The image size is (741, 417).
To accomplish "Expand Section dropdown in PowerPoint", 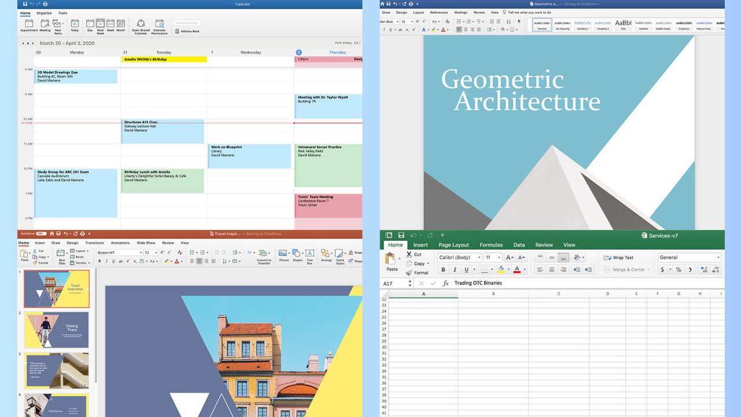I will coord(80,263).
